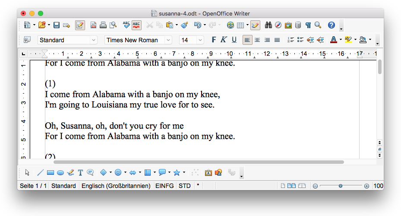Image resolution: width=401 pixels, height=216 pixels.
Task: Send document as e-mail icon
Action: (66, 25)
